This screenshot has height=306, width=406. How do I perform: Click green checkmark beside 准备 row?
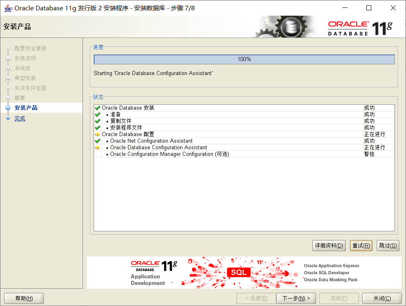click(98, 114)
